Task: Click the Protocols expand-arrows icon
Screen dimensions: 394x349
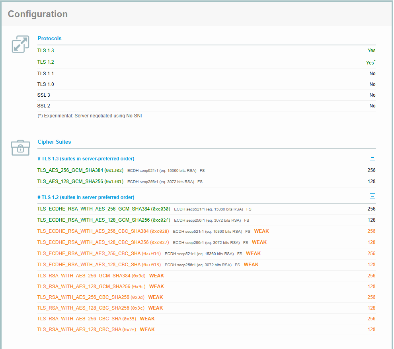Action: point(20,44)
